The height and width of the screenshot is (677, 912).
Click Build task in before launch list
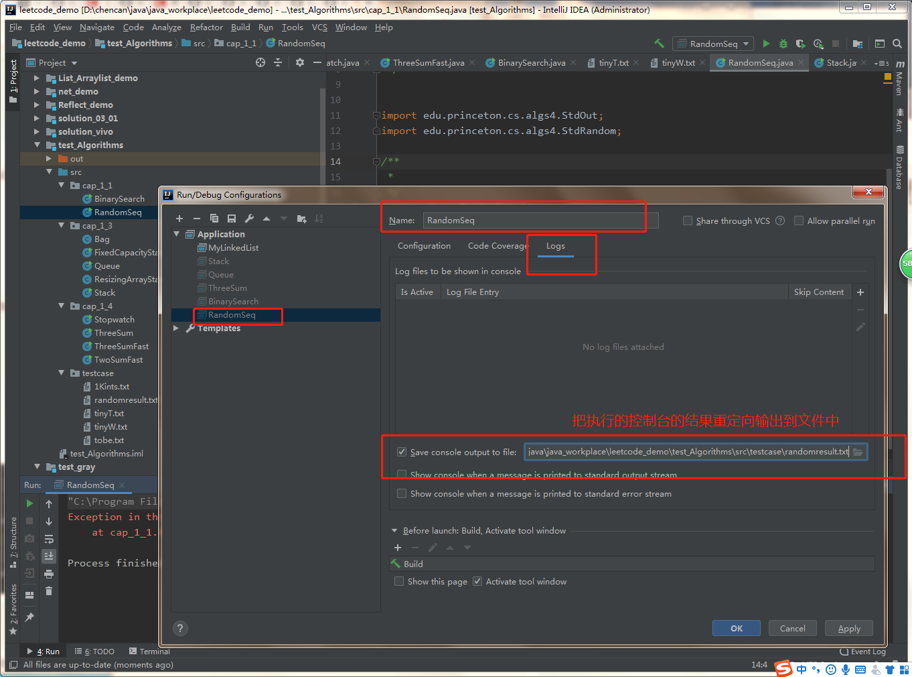632,564
